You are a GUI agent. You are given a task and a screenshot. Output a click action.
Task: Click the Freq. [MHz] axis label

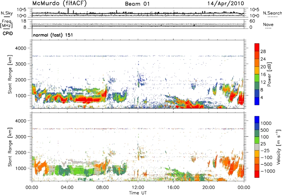click(x=6, y=24)
